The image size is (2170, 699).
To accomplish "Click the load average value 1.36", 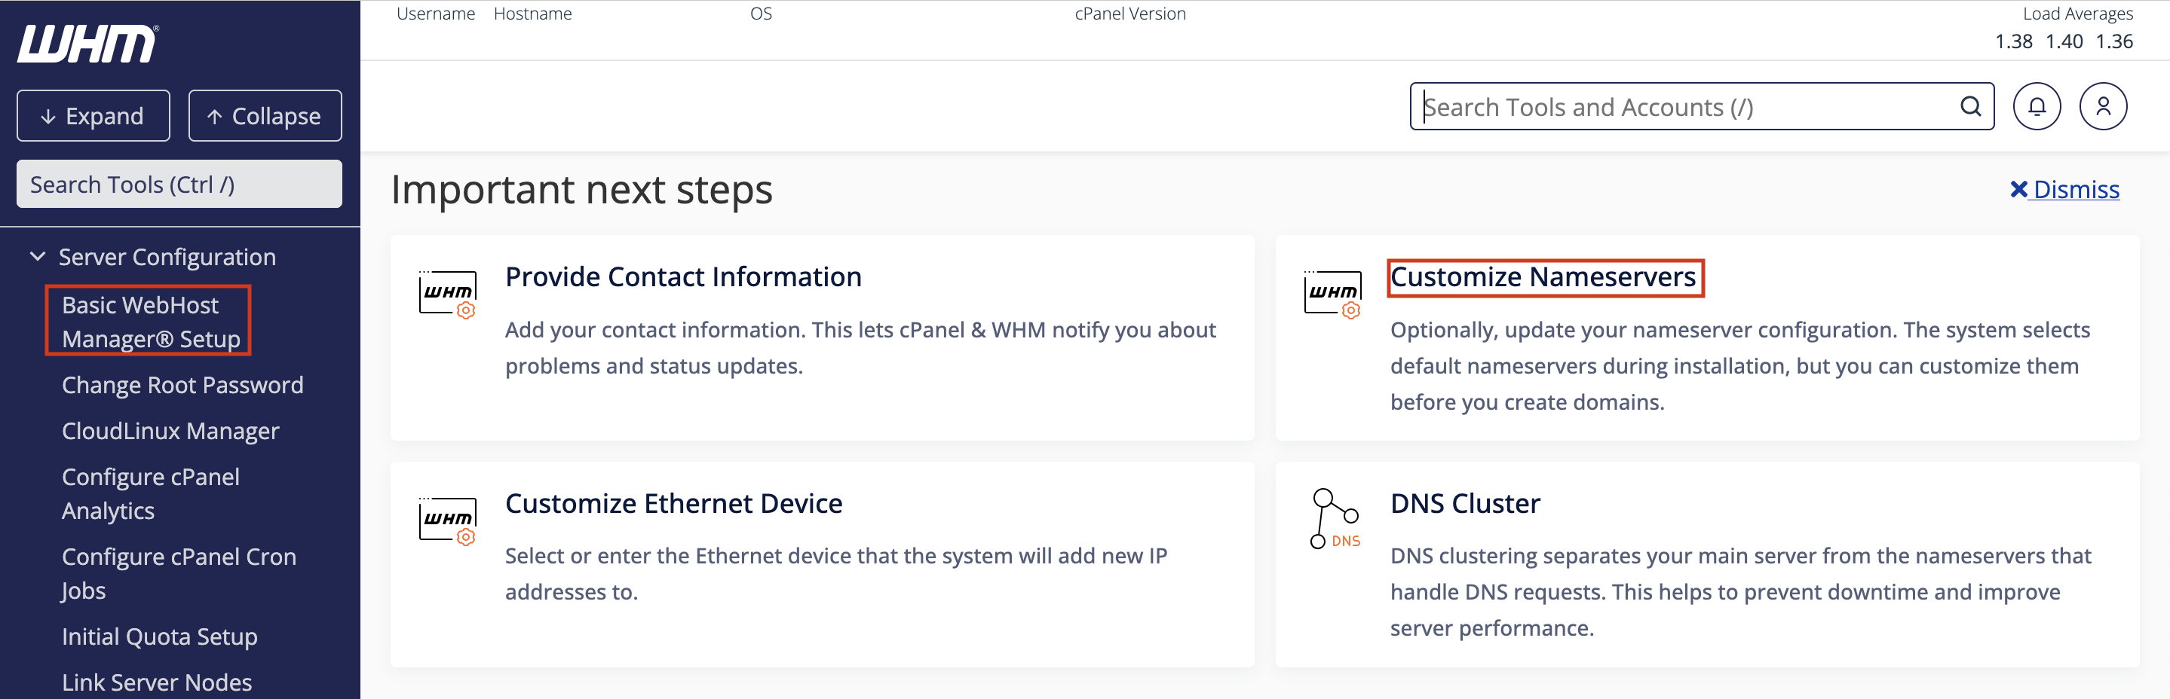I will pyautogui.click(x=2114, y=41).
